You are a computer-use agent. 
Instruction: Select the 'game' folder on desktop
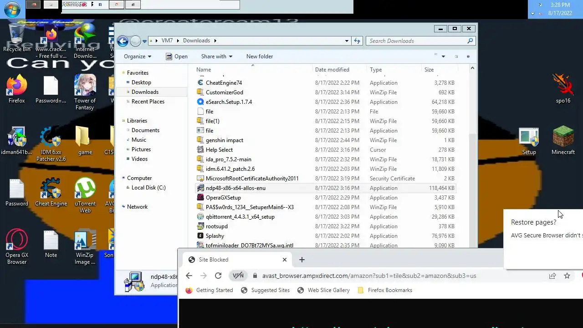85,141
